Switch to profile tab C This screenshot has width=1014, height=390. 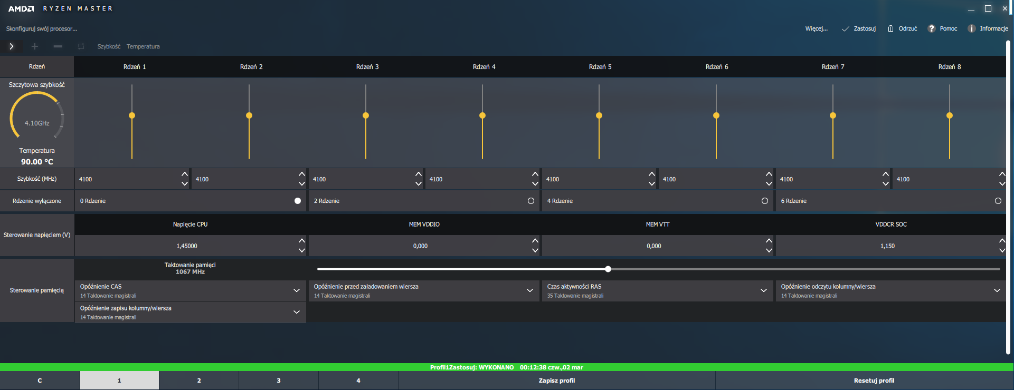[x=40, y=381]
